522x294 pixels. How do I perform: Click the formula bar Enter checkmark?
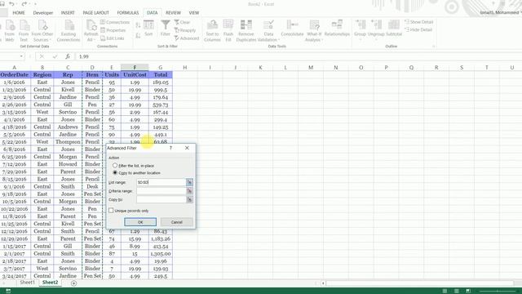[x=55, y=56]
